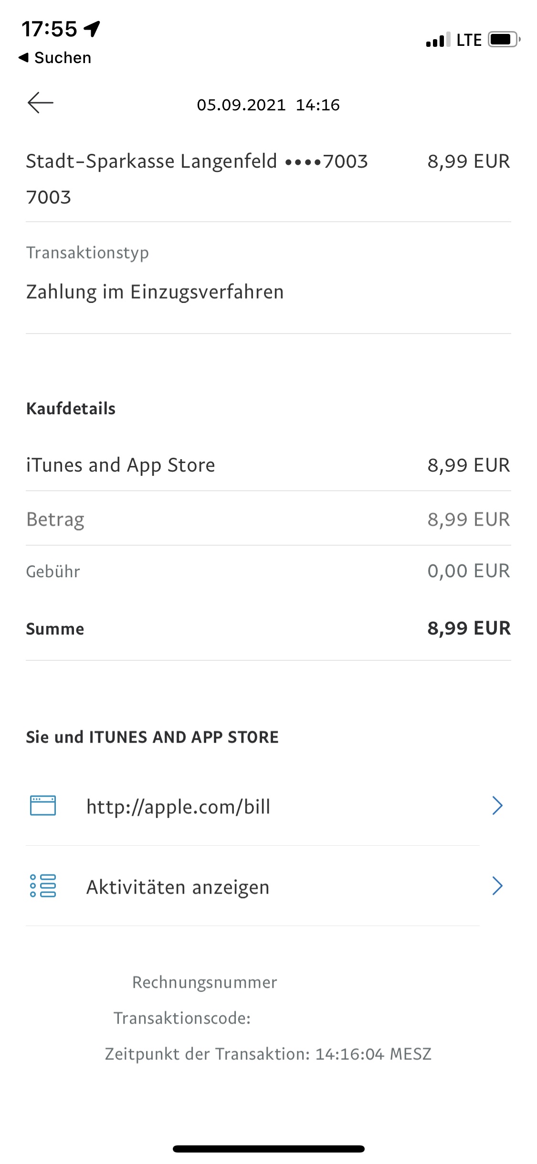
Task: Tap the Transaktionscode label
Action: pos(182,1018)
